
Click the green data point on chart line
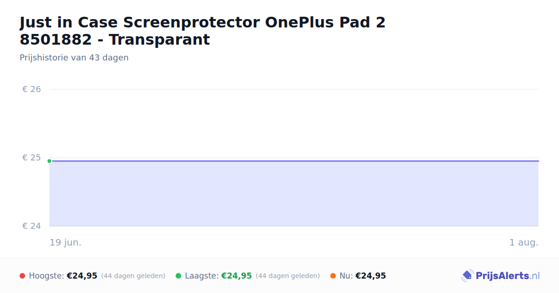(49, 161)
